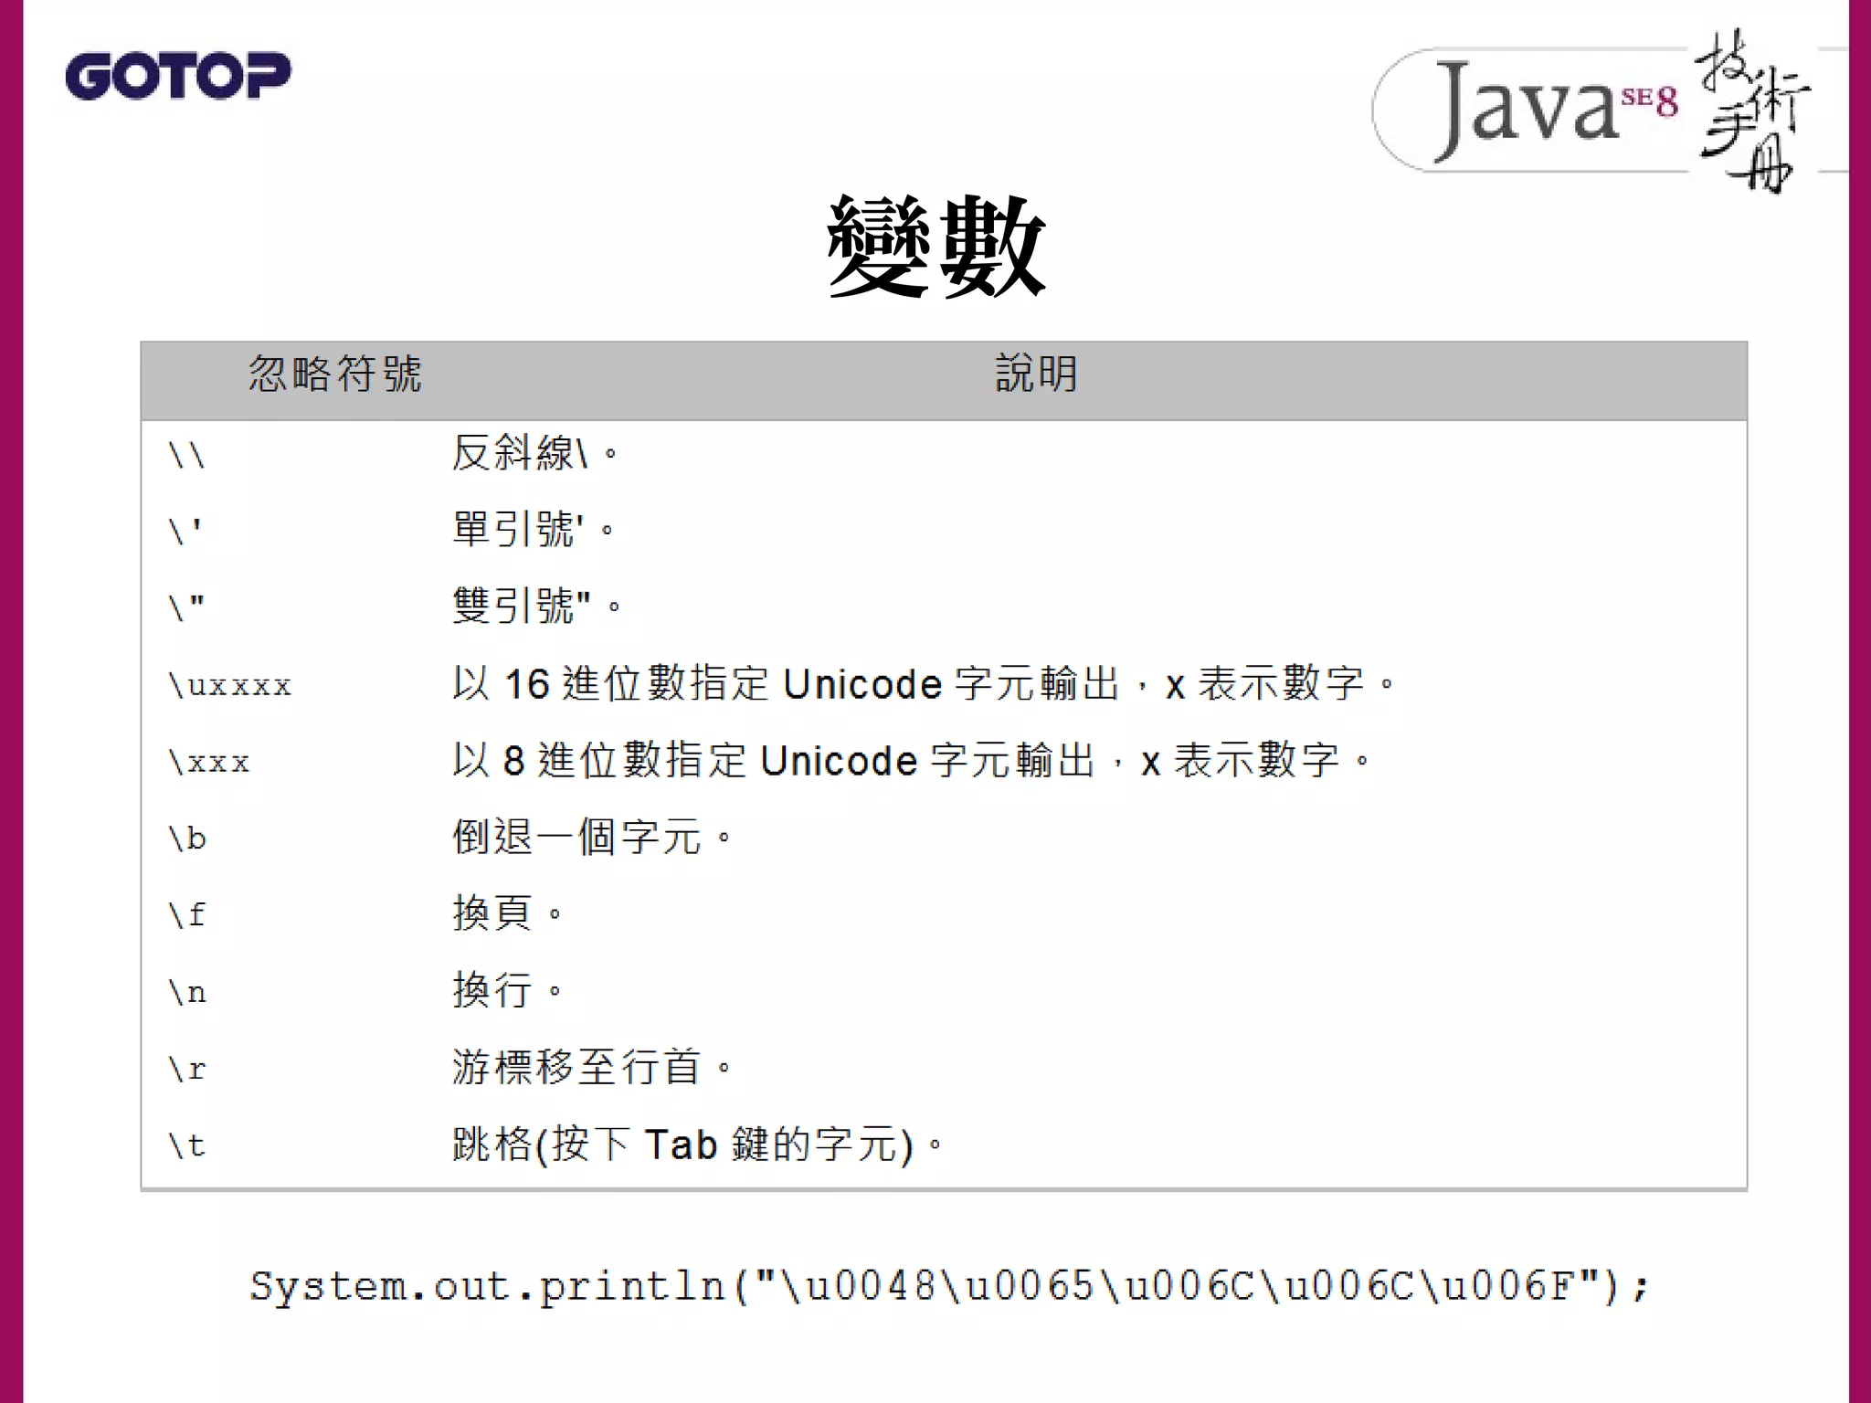
Task: Click the \n escape code cell
Action: tap(188, 992)
